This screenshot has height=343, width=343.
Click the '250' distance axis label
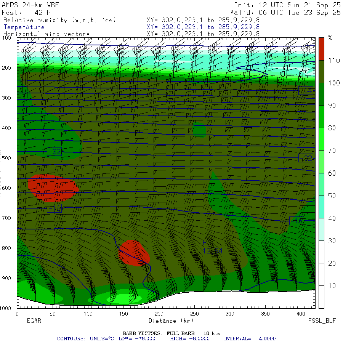[x=194, y=314]
